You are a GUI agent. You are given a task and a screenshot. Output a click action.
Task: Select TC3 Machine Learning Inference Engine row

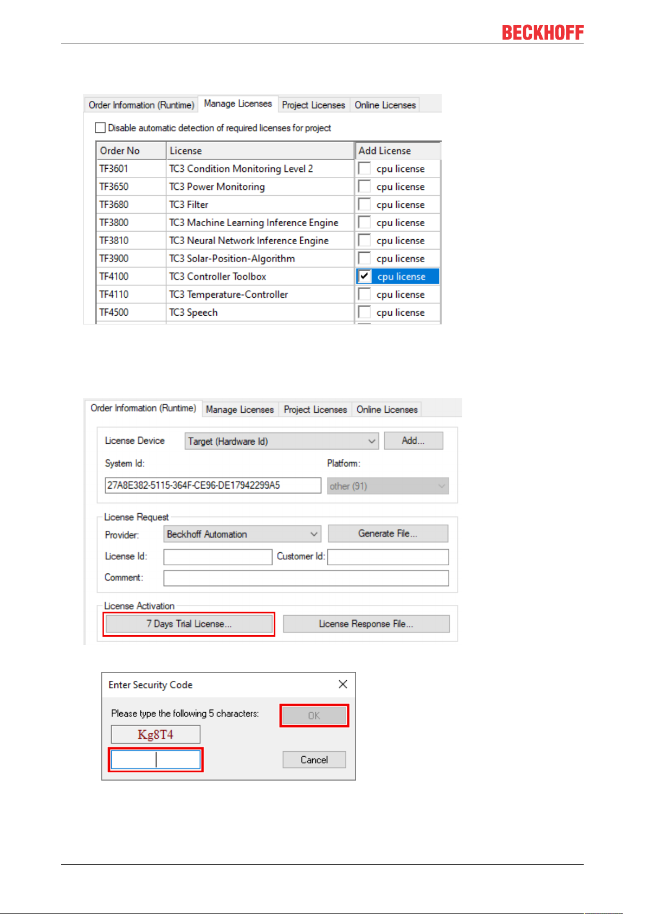(254, 222)
